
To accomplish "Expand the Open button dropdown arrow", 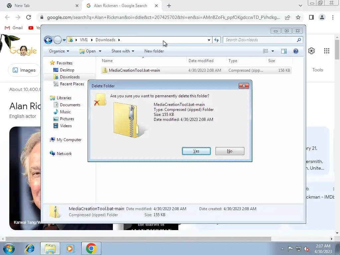I will coord(100,51).
